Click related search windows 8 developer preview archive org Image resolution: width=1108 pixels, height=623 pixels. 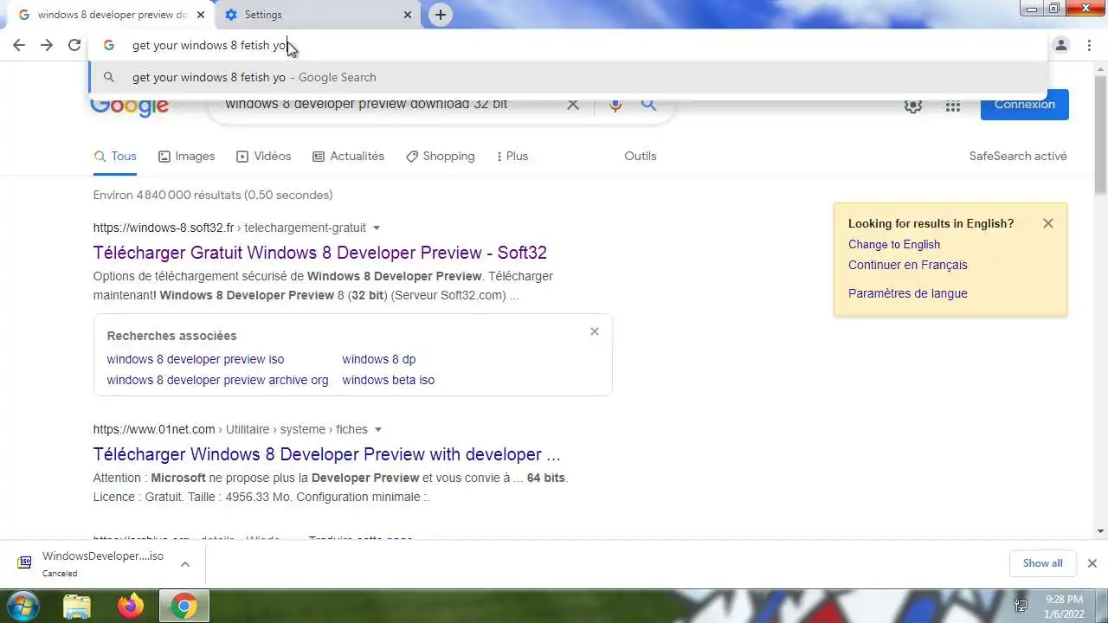pyautogui.click(x=217, y=380)
